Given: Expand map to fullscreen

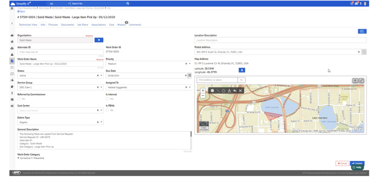Looking at the screenshot, I should [x=362, y=80].
